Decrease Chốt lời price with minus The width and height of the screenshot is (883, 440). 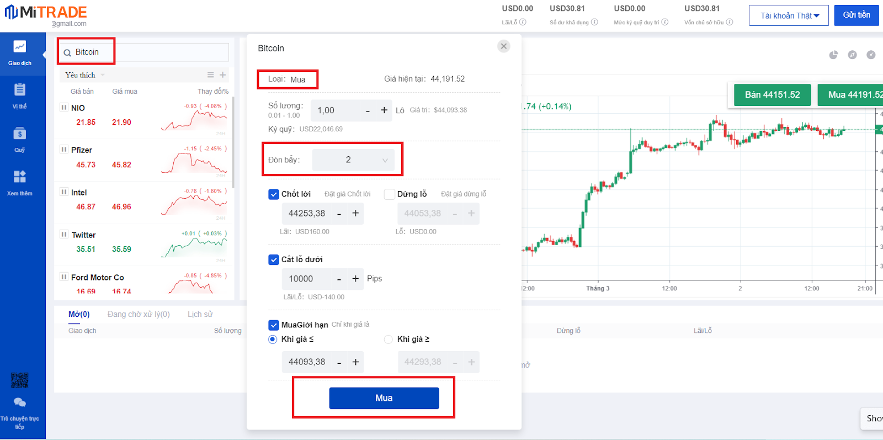click(339, 214)
